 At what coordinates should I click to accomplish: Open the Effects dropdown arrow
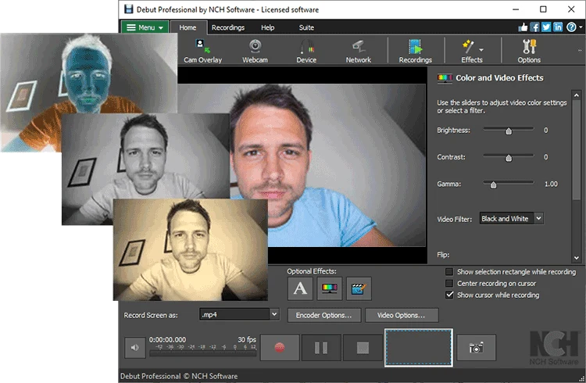tap(481, 50)
